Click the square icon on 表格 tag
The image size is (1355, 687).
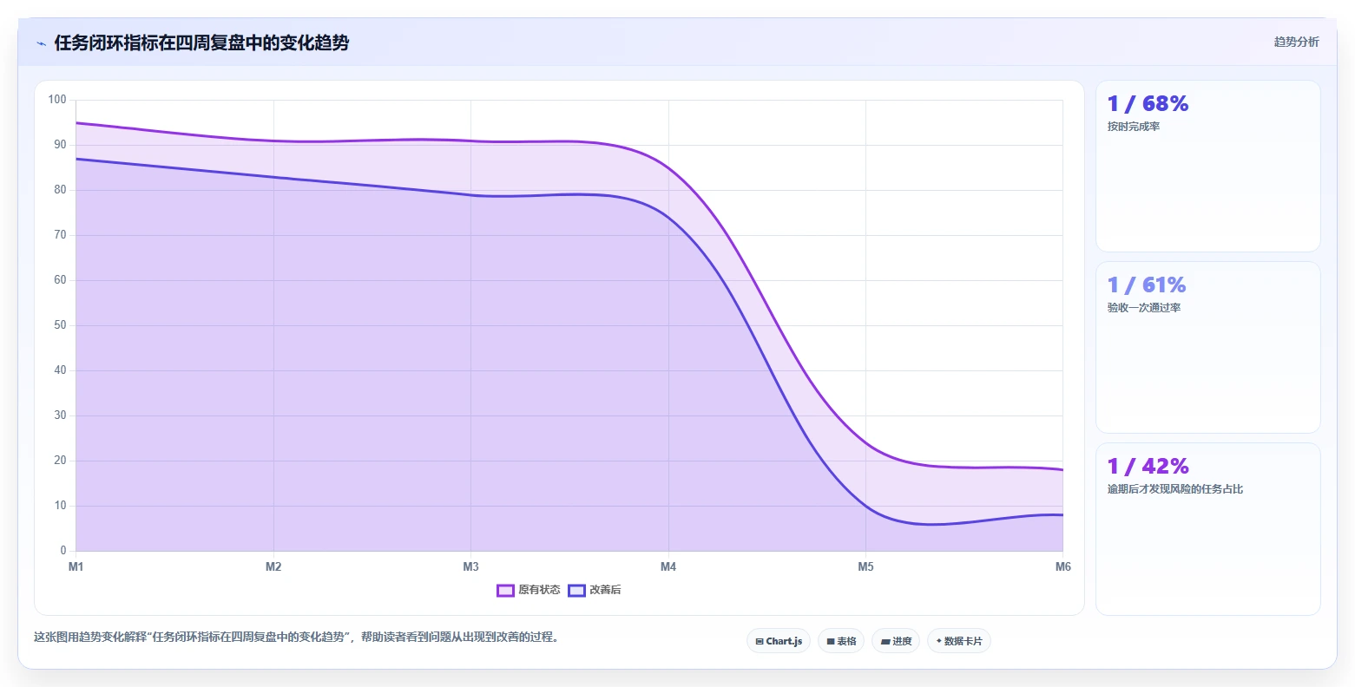pos(831,642)
